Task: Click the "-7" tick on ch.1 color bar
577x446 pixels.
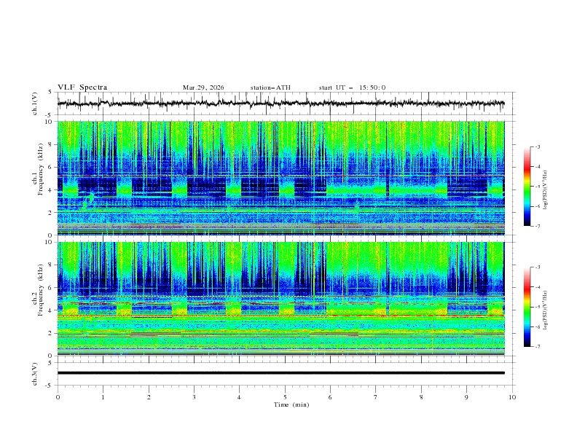Action: coord(538,226)
